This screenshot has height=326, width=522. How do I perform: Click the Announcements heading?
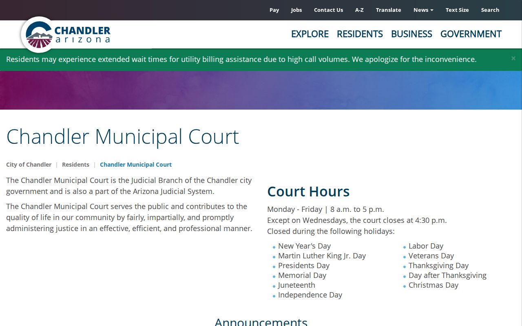tap(261, 321)
